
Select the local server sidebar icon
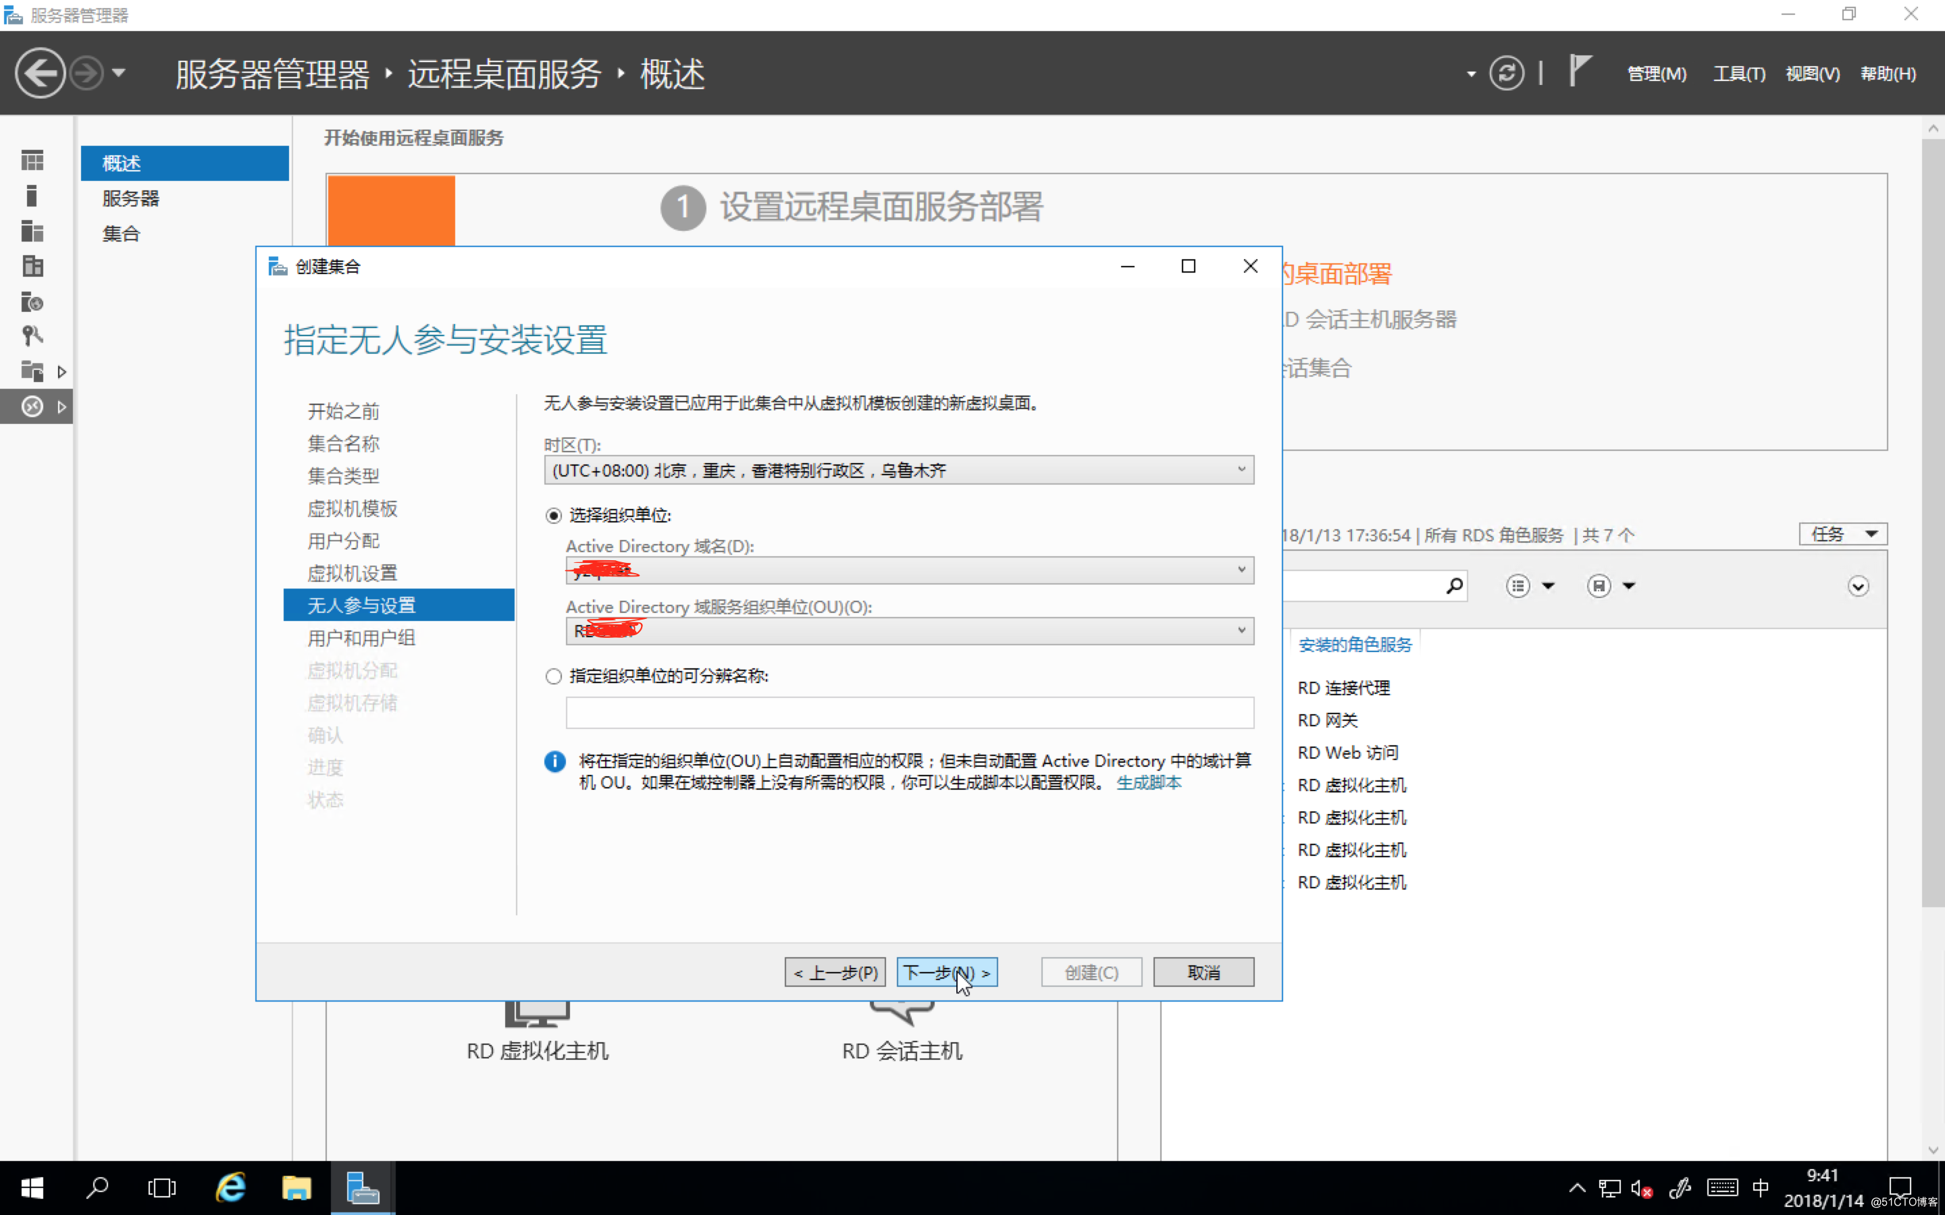coord(32,196)
